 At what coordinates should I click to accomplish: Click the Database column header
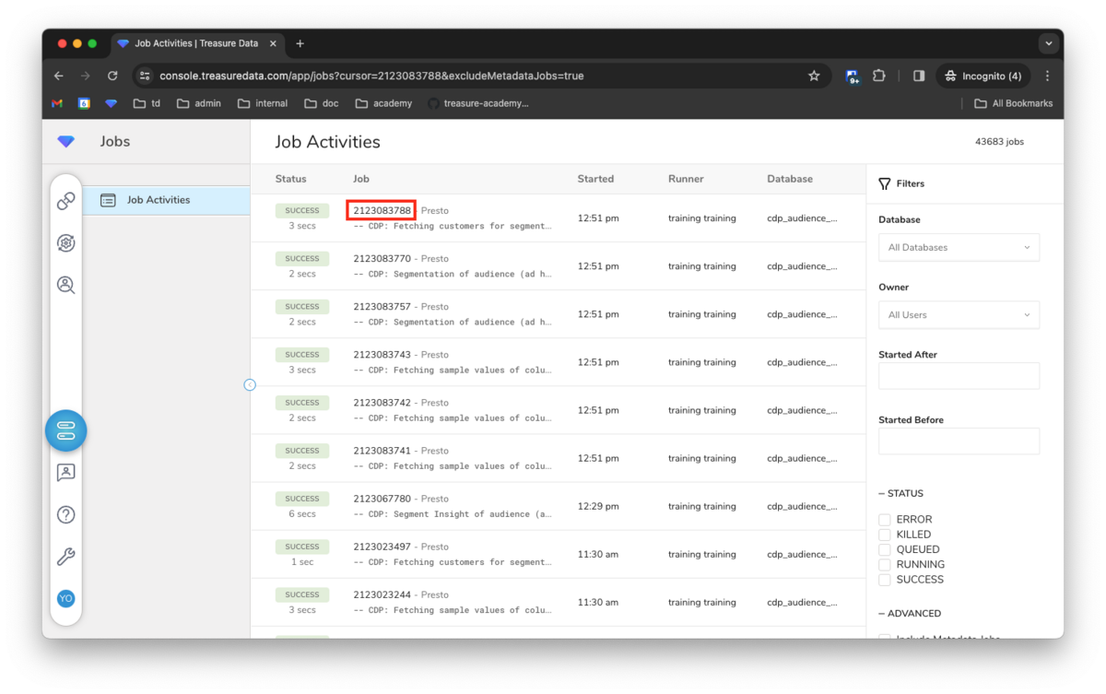point(790,179)
